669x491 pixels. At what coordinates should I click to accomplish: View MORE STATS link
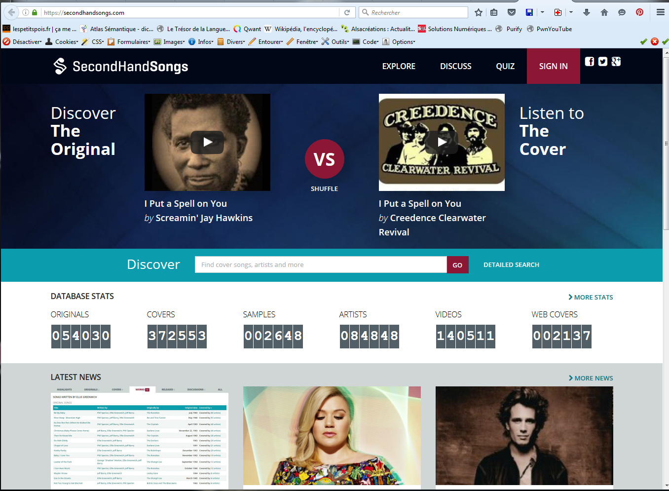coord(591,297)
